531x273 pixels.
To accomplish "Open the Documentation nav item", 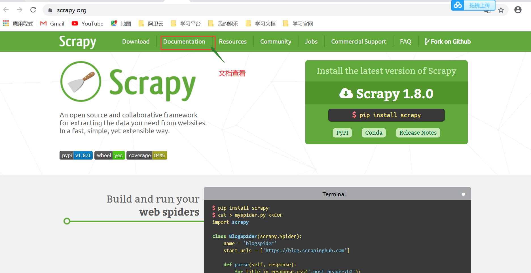I will 184,42.
